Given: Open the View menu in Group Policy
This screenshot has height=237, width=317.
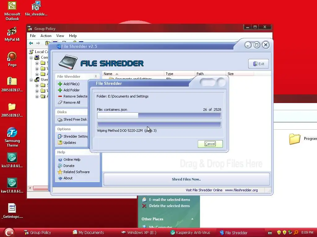Looking at the screenshot, I should 60,36.
